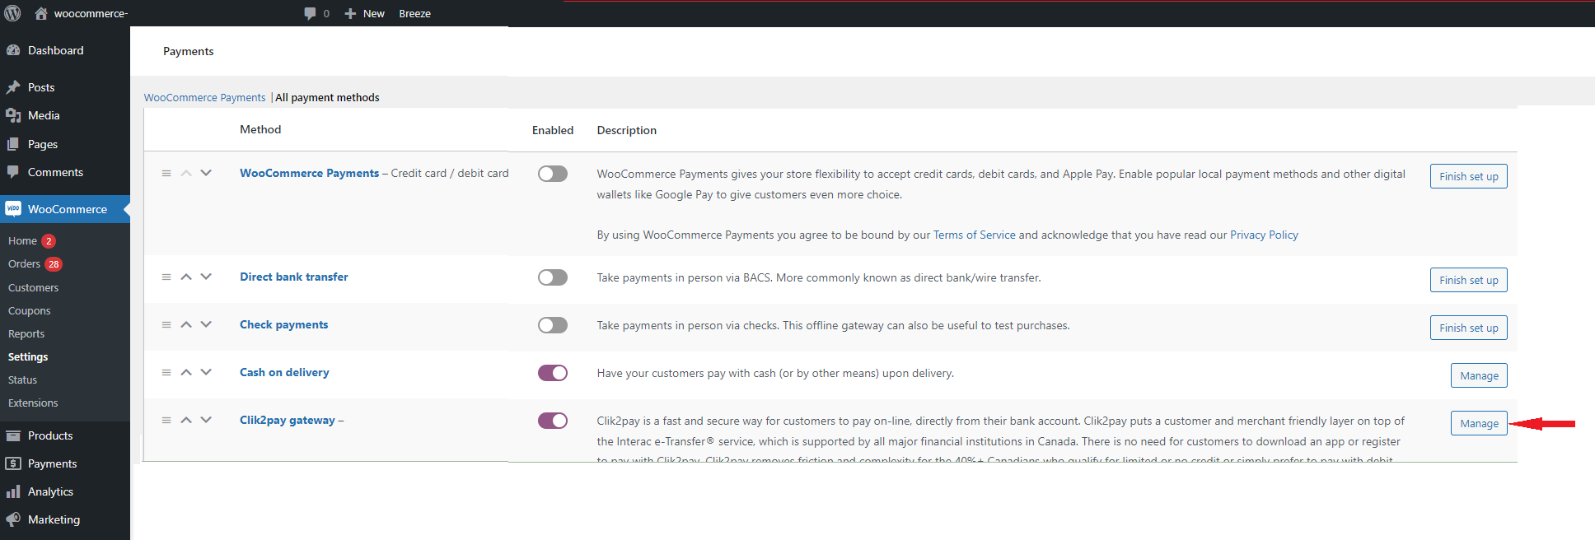This screenshot has height=540, width=1595.
Task: Click Manage for Cash on delivery
Action: (1479, 375)
